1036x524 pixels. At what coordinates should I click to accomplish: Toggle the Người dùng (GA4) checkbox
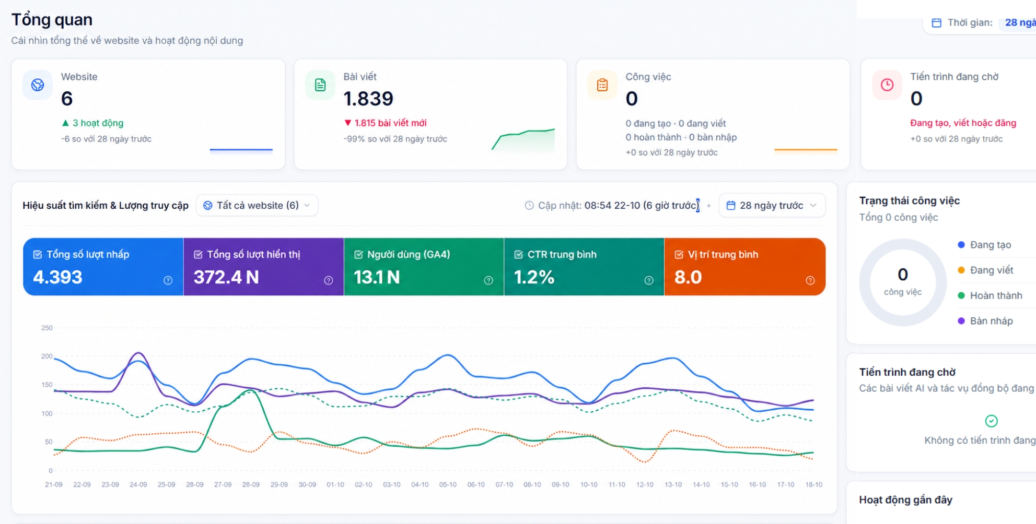358,254
